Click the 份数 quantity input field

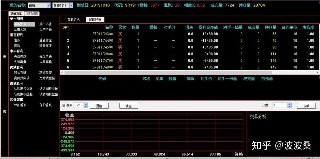[x=280, y=106]
